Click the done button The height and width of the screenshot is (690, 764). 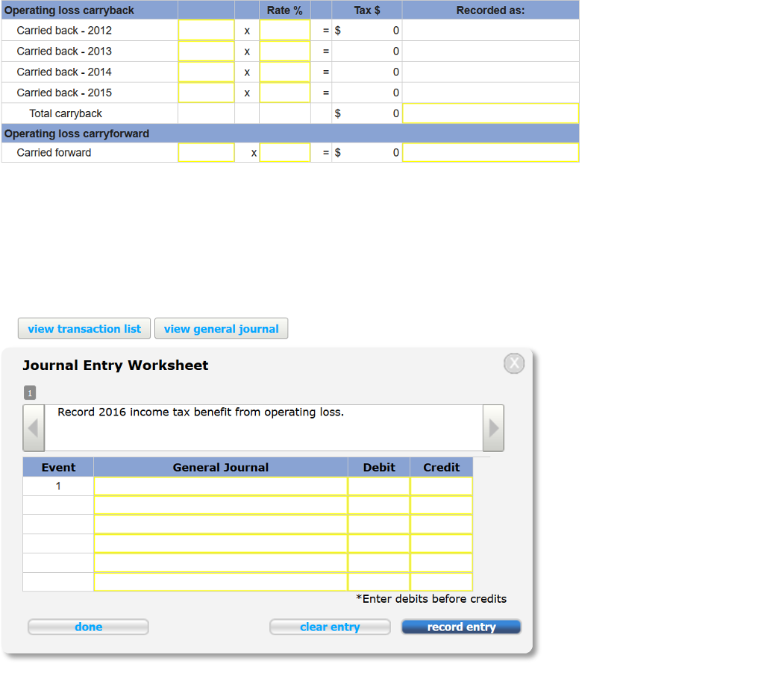(x=88, y=627)
